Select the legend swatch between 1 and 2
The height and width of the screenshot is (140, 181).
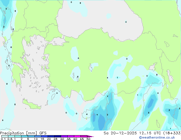pos(18,136)
